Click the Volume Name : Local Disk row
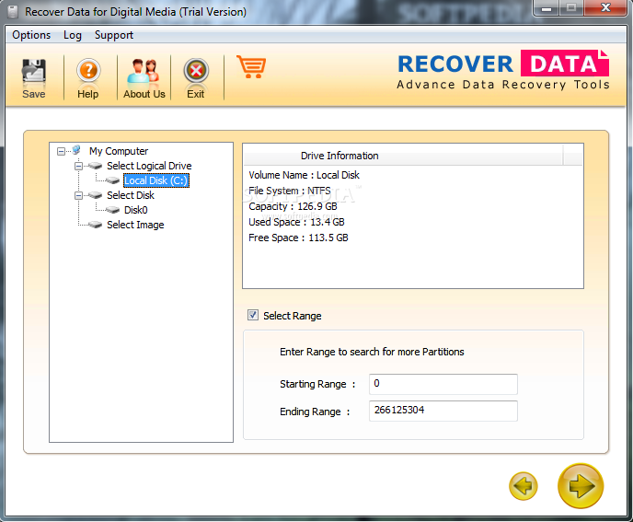This screenshot has height=522, width=633. click(304, 175)
